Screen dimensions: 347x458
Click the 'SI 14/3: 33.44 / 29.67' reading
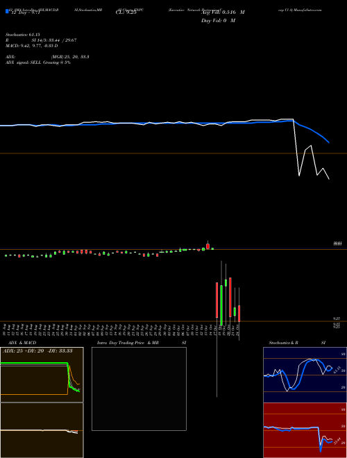click(54, 40)
